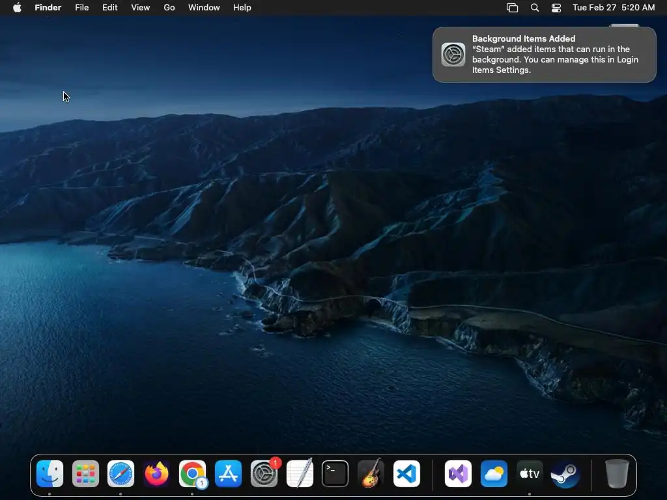Image resolution: width=667 pixels, height=500 pixels.
Task: Launch Launchpad from the Dock
Action: (x=85, y=474)
